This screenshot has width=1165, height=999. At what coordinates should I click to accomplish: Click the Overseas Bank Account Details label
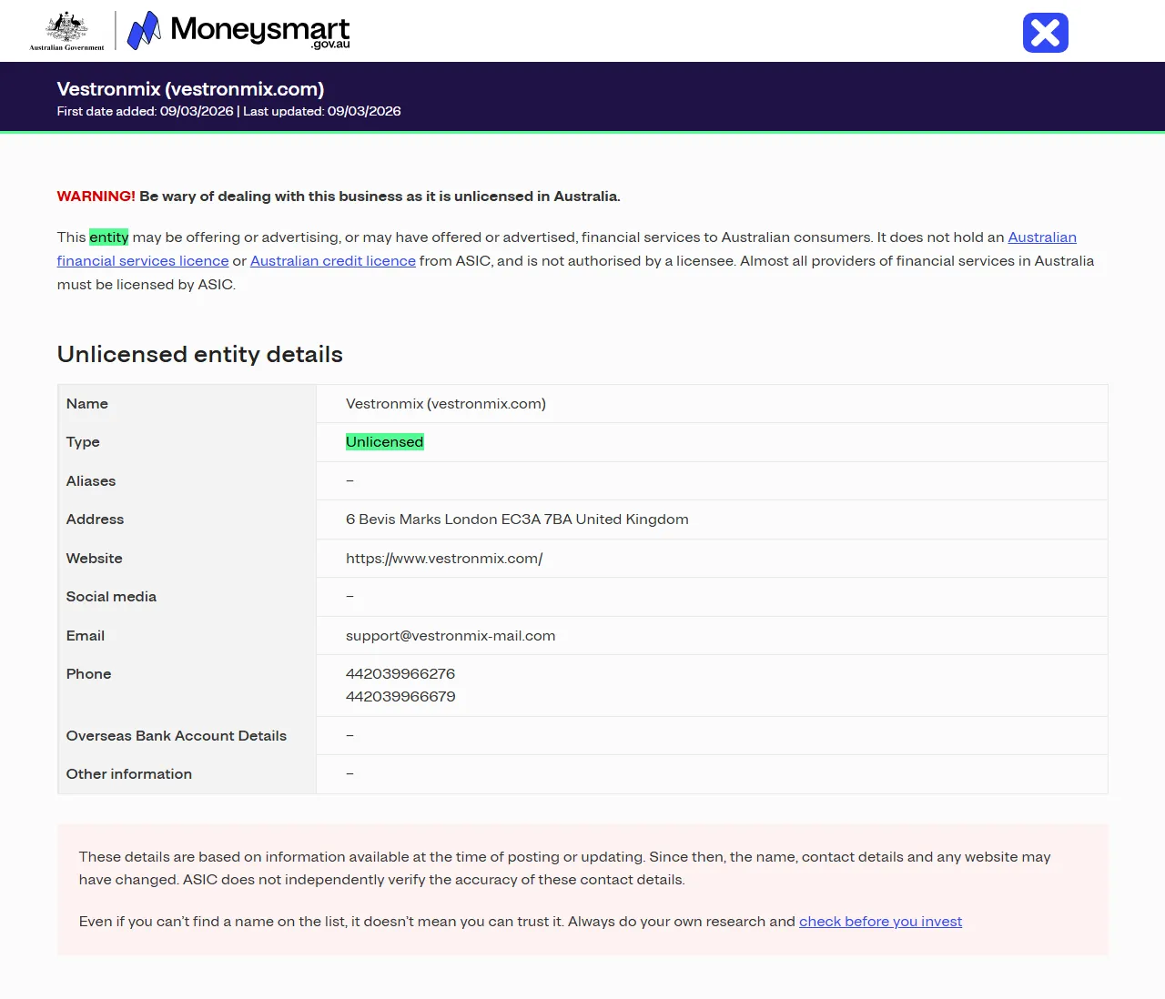[177, 736]
